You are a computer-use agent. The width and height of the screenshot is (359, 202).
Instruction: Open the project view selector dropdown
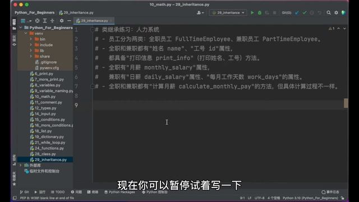point(26,21)
